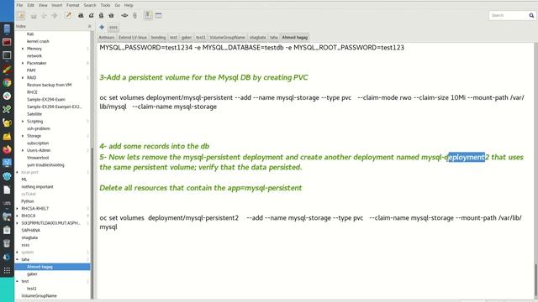Apply strong bold formatting toolbar icon
538x302 pixels.
(x=81, y=16)
